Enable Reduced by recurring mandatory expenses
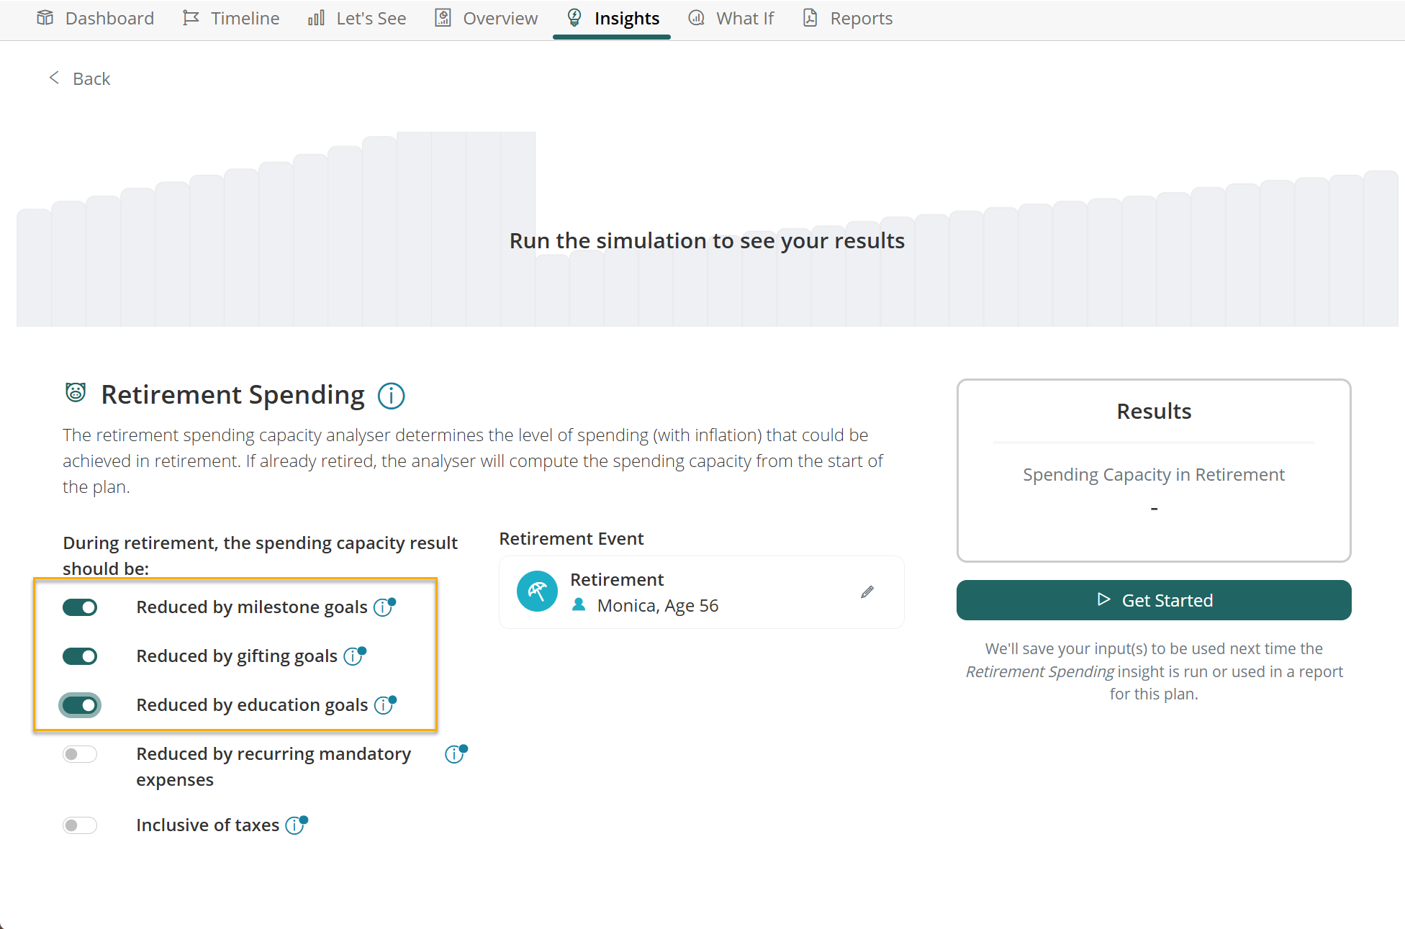Screen dimensions: 1405x929 point(80,754)
